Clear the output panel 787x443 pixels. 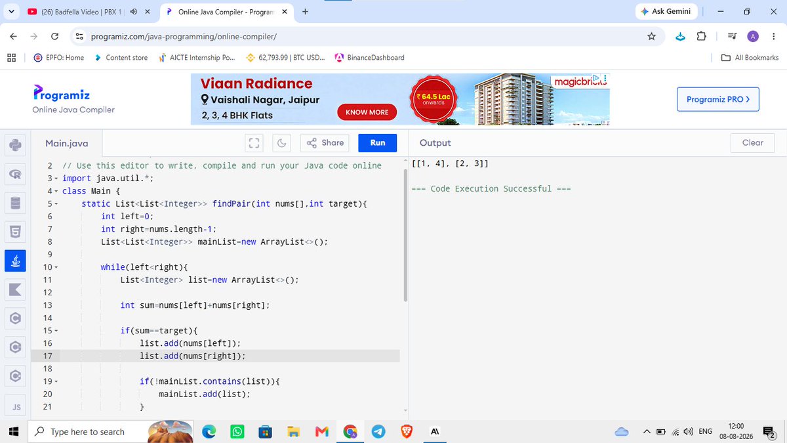pyautogui.click(x=753, y=143)
